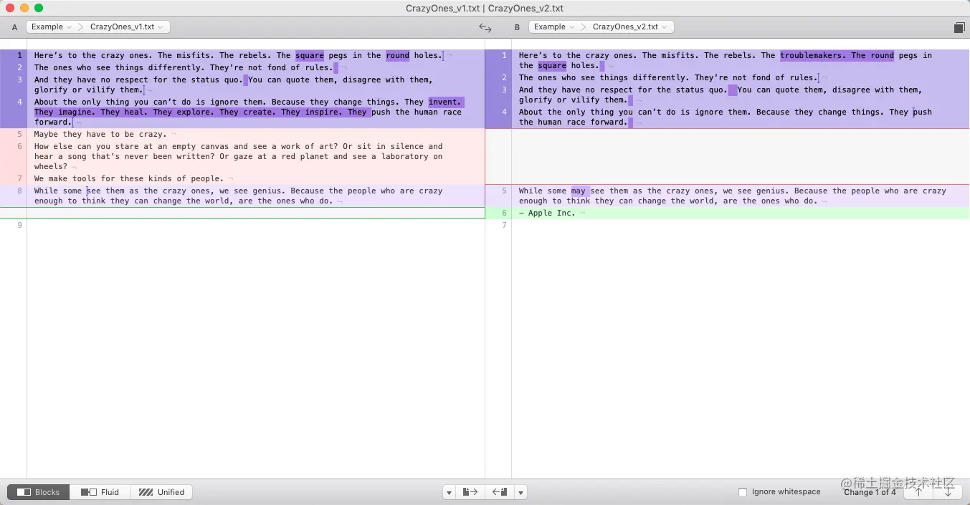Click line number 6 in pane B
The width and height of the screenshot is (970, 505).
click(x=504, y=213)
